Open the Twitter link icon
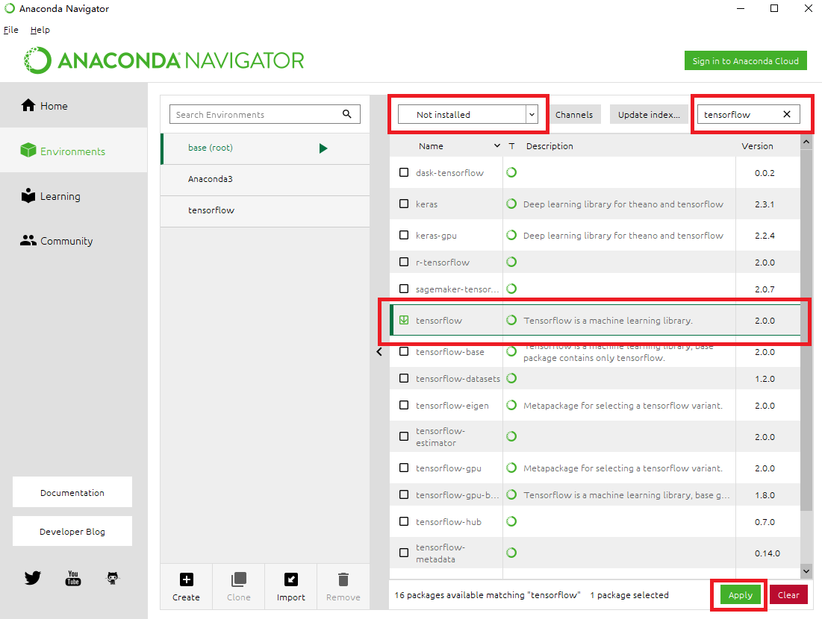 pyautogui.click(x=33, y=578)
